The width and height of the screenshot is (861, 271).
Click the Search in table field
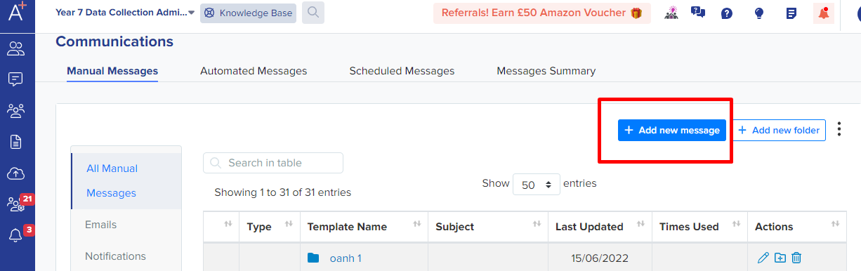click(x=273, y=163)
